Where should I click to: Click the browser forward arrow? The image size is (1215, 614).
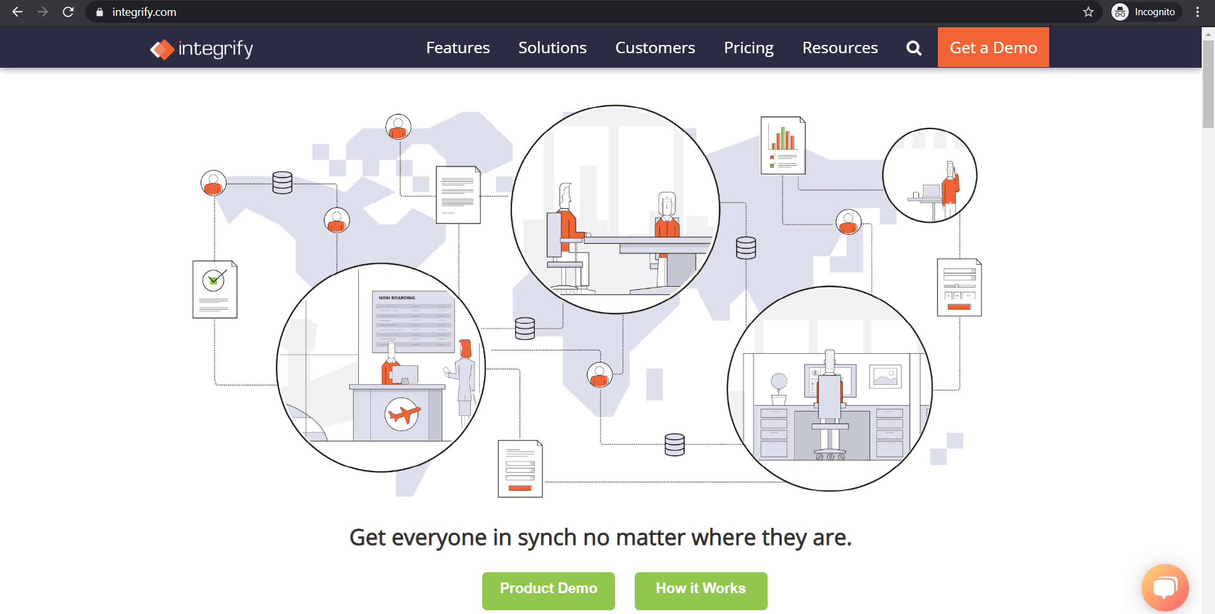point(42,12)
